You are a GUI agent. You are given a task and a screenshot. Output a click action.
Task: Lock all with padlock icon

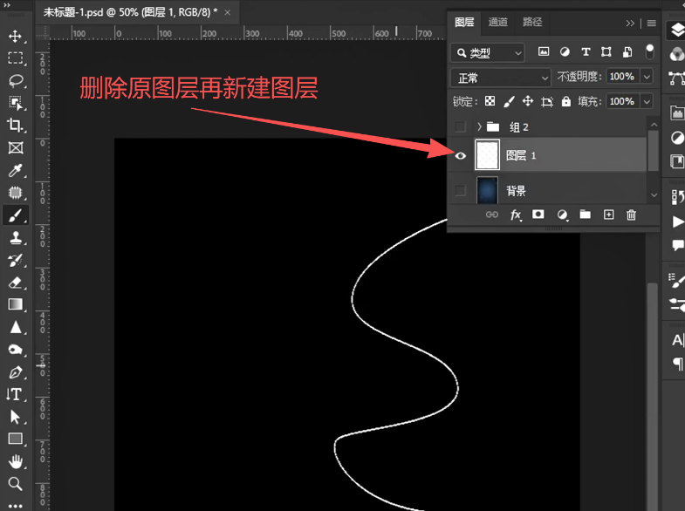[566, 101]
